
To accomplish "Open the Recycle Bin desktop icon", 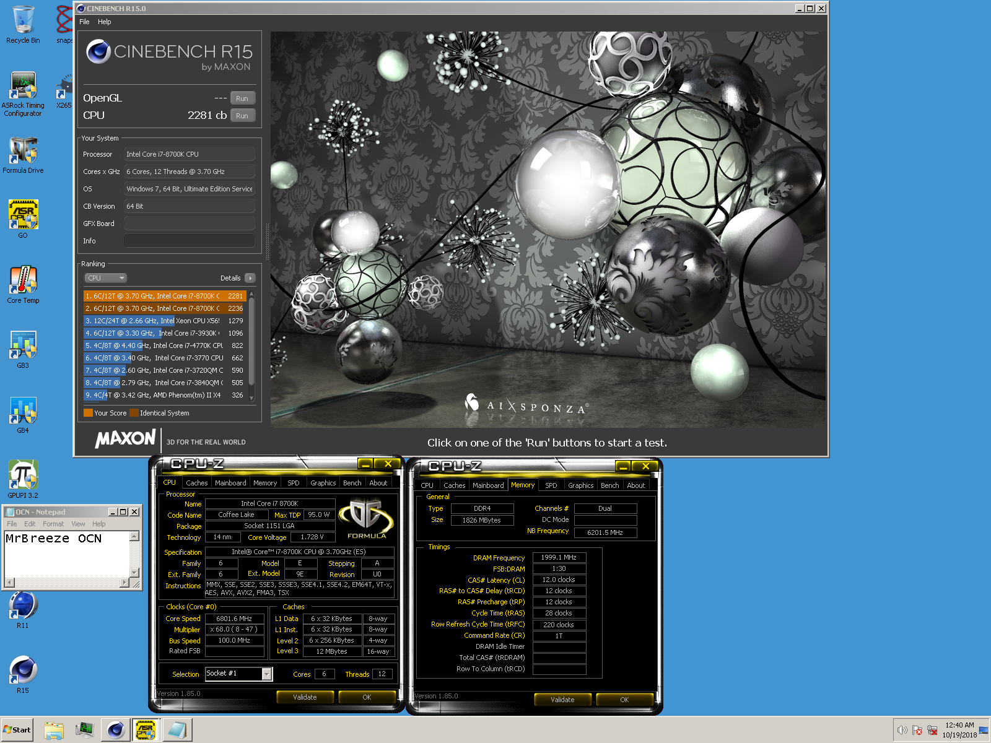I will [x=23, y=25].
